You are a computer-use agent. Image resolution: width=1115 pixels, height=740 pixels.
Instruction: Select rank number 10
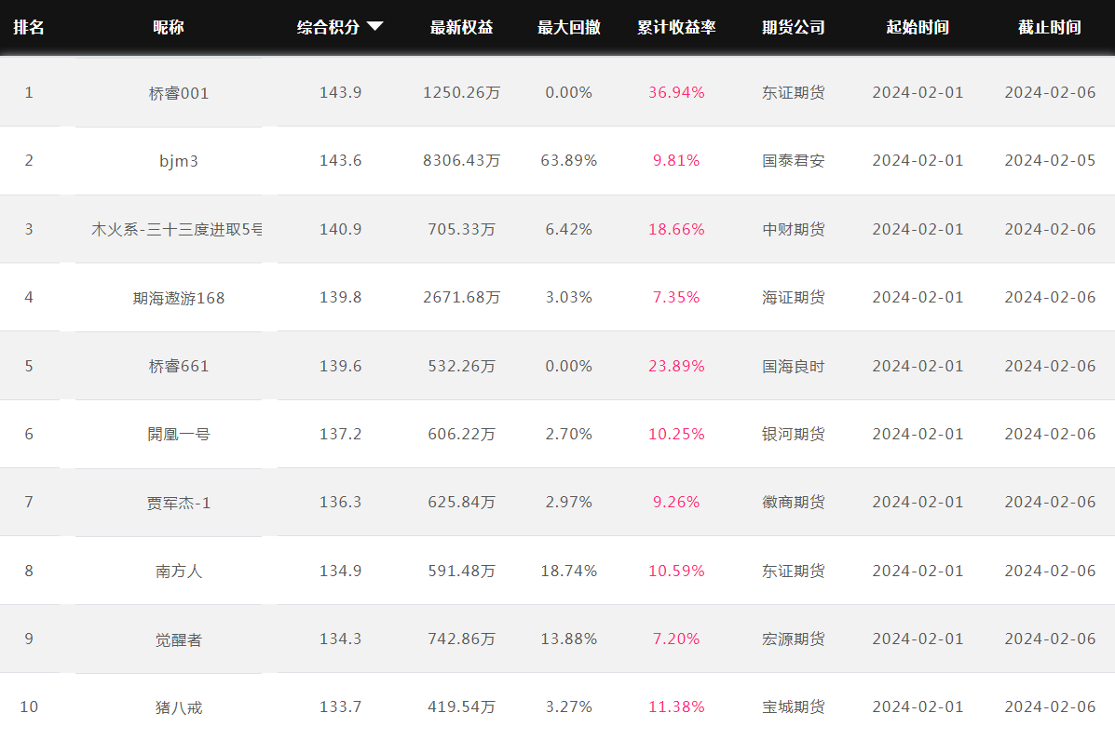(x=29, y=706)
